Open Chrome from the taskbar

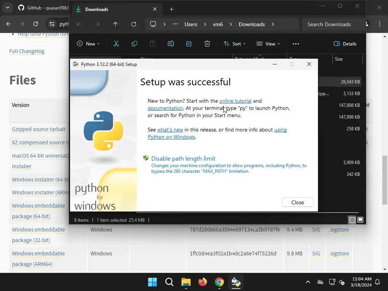click(219, 282)
